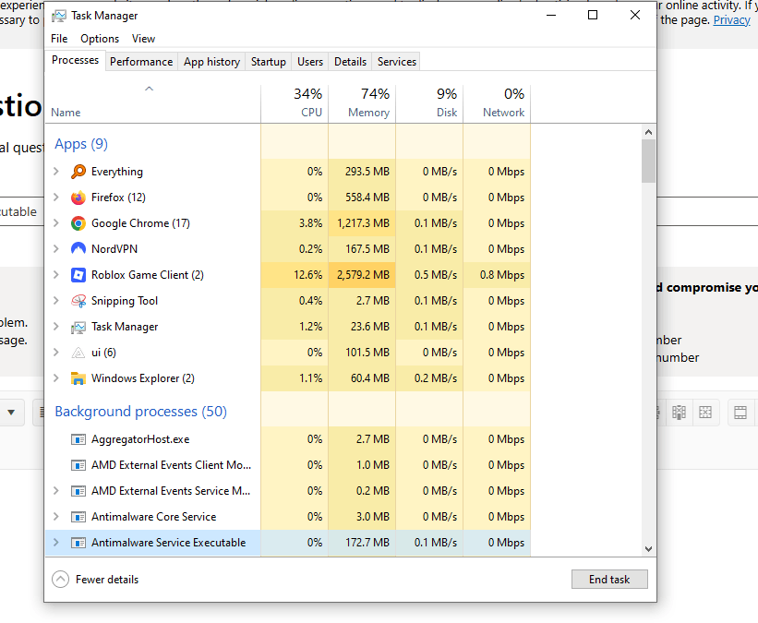Expand the Google Chrome (17) group

pos(56,223)
